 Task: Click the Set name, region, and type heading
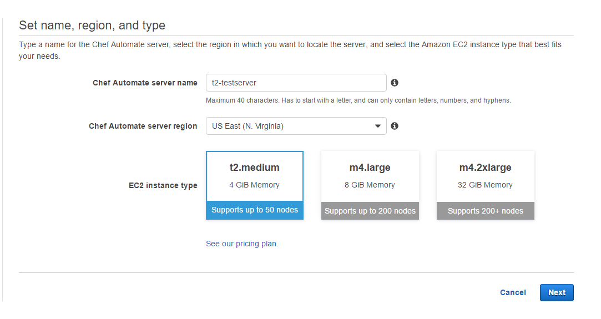pos(92,26)
